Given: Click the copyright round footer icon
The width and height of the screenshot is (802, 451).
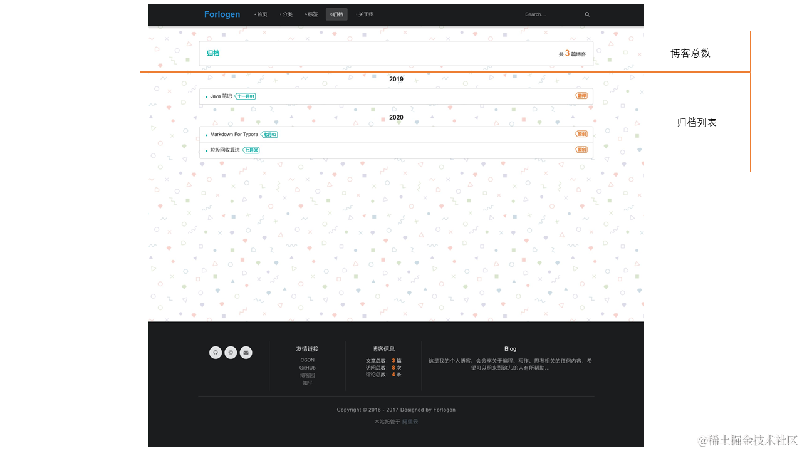Looking at the screenshot, I should [x=231, y=353].
